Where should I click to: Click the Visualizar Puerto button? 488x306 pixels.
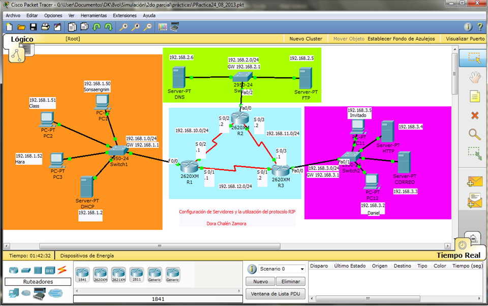(465, 39)
